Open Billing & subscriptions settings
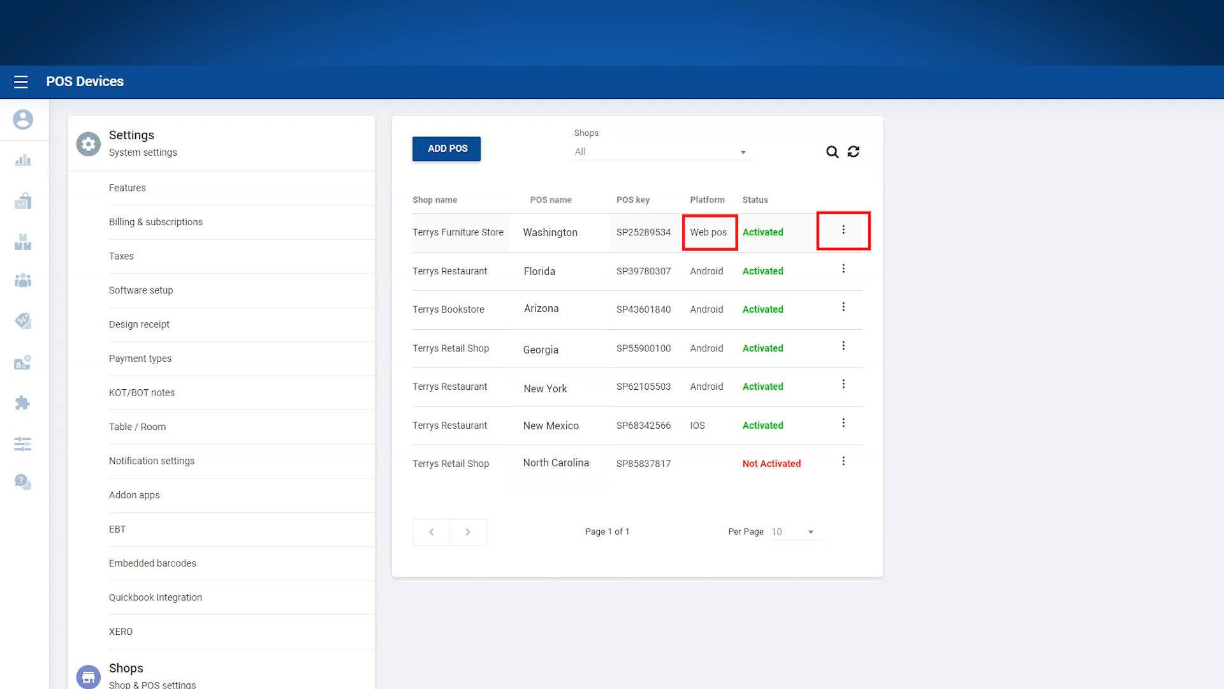This screenshot has height=689, width=1224. 156,222
